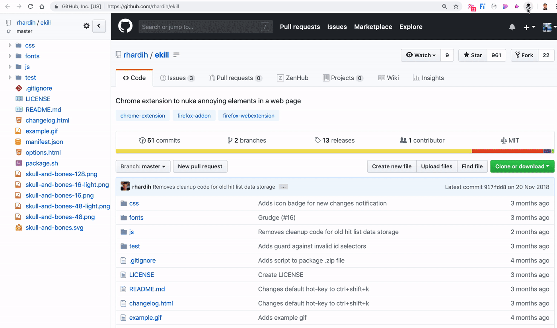The width and height of the screenshot is (557, 328).
Task: Expand the js folder in sidebar
Action: click(x=10, y=67)
